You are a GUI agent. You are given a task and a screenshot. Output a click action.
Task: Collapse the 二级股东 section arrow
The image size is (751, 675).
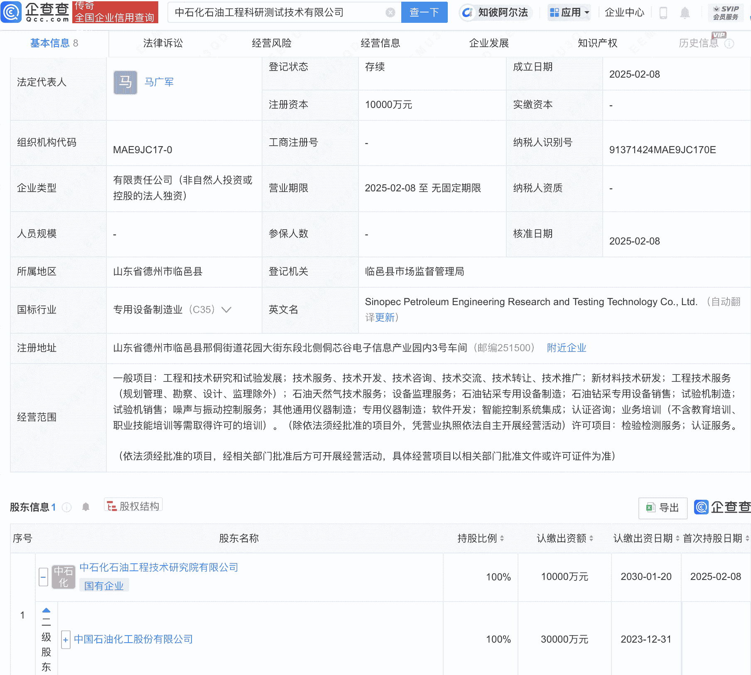[46, 610]
